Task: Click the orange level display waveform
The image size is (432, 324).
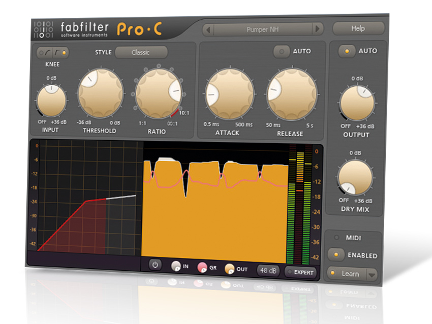Action: [215, 211]
